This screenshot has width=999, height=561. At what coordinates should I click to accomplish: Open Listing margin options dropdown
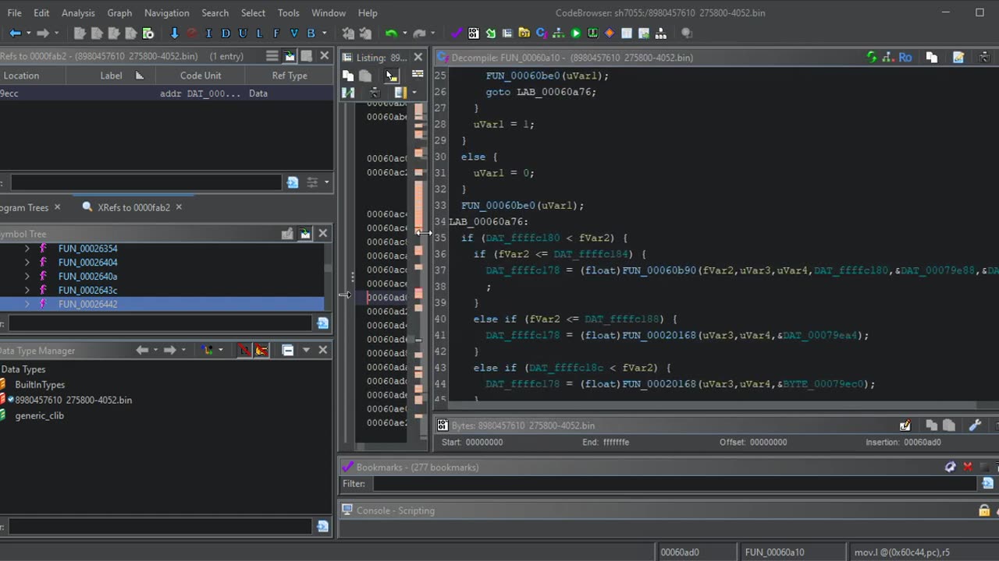(x=414, y=92)
